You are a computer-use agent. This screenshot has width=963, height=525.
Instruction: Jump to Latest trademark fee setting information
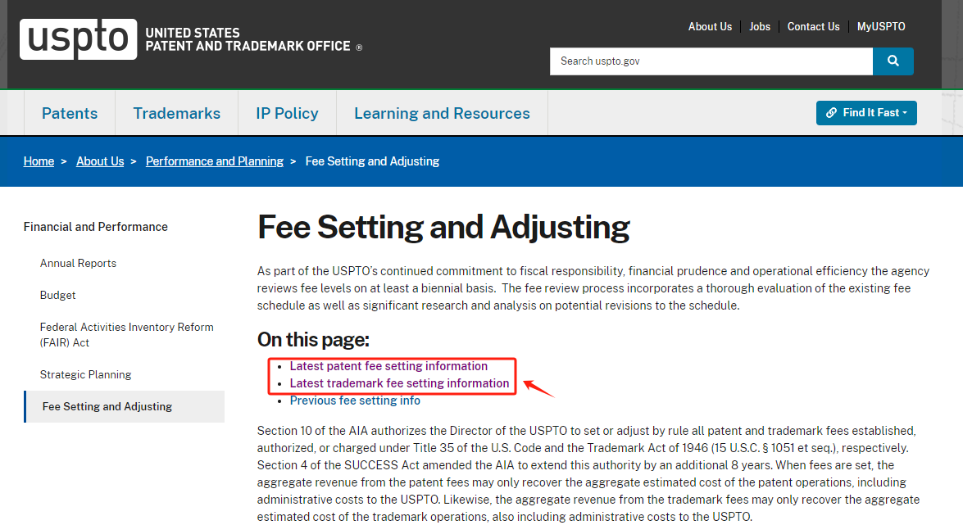click(399, 383)
